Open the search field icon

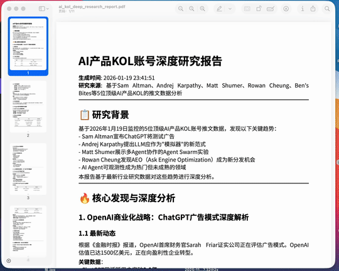coord(327,9)
